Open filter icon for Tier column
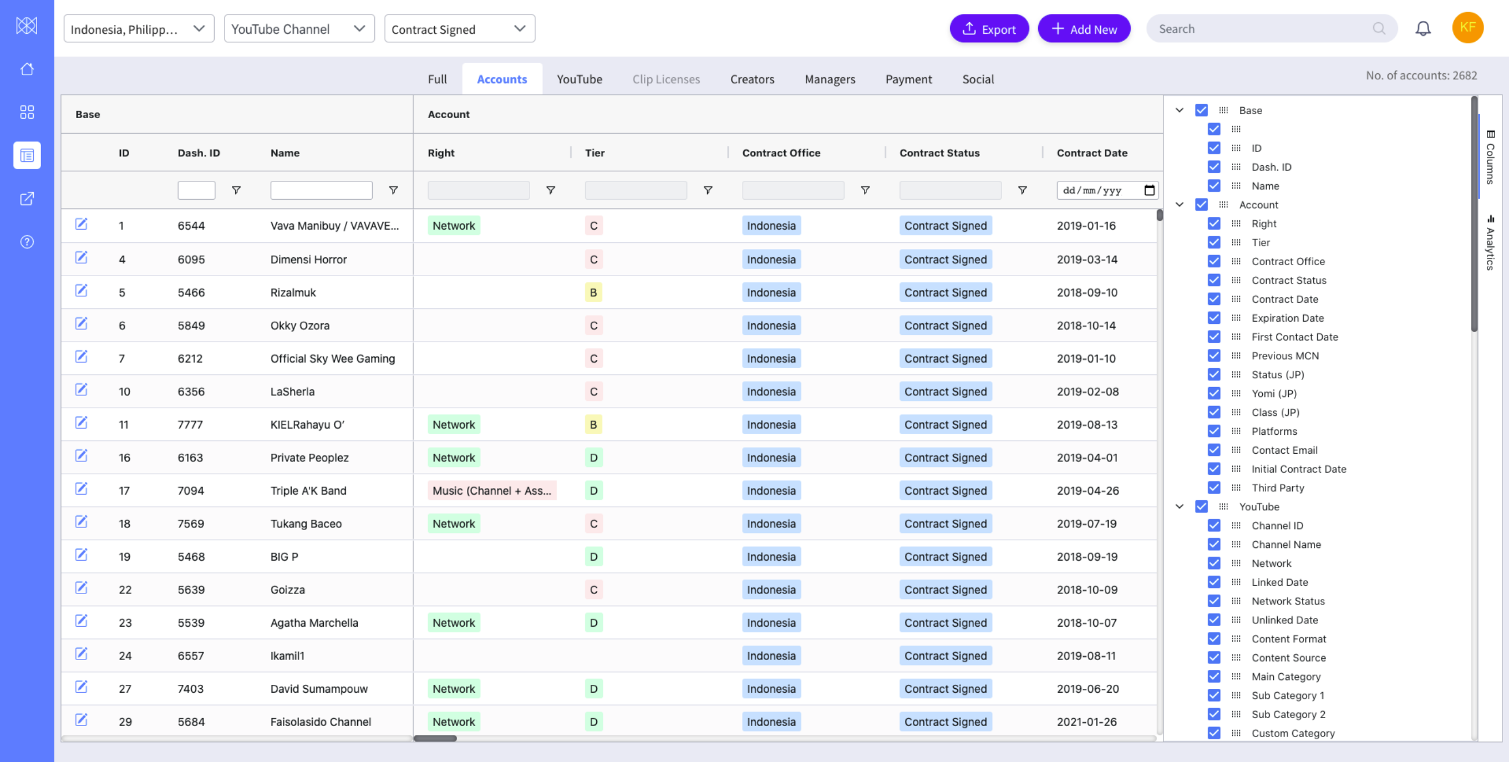 point(708,190)
